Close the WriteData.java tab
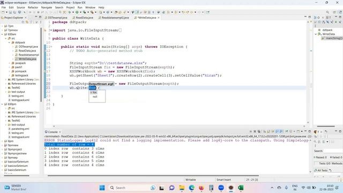This screenshot has height=193, width=343. pyautogui.click(x=159, y=18)
